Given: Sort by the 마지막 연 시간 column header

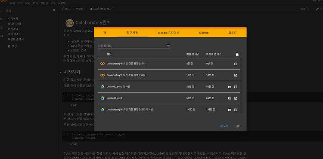Looking at the screenshot, I should click(x=214, y=54).
